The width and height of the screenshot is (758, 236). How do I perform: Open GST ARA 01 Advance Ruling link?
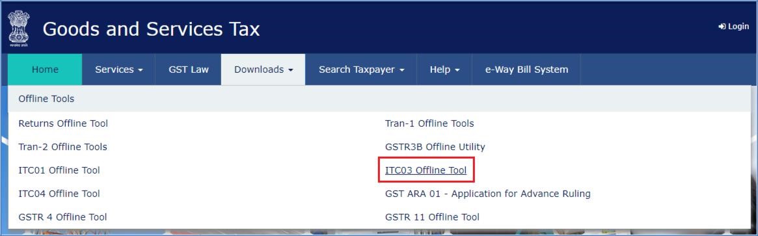pyautogui.click(x=488, y=194)
